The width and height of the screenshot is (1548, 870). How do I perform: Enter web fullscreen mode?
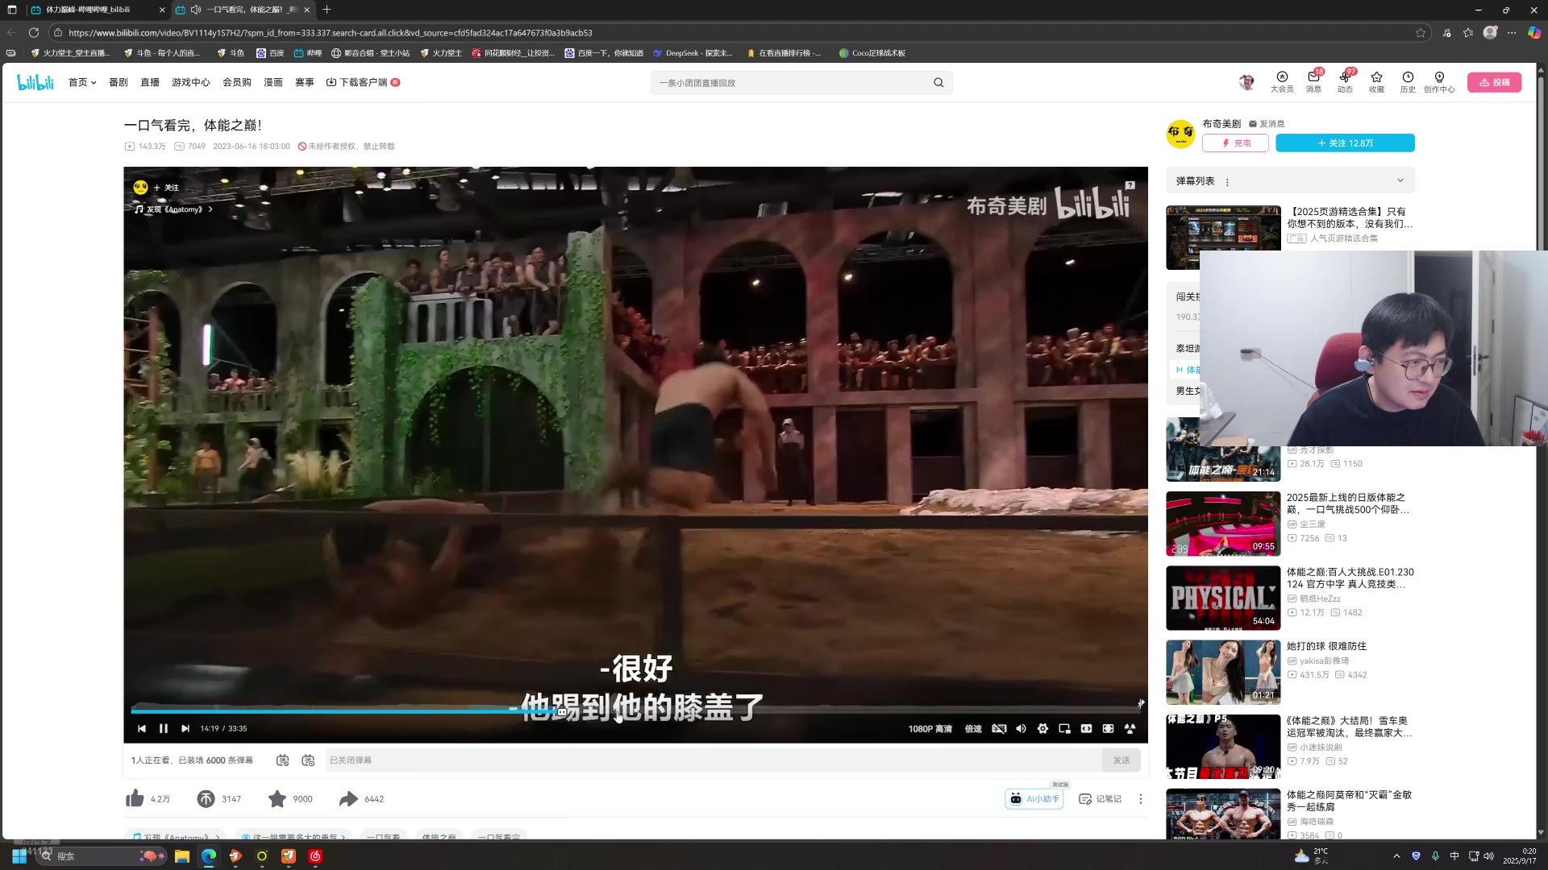pos(1108,728)
